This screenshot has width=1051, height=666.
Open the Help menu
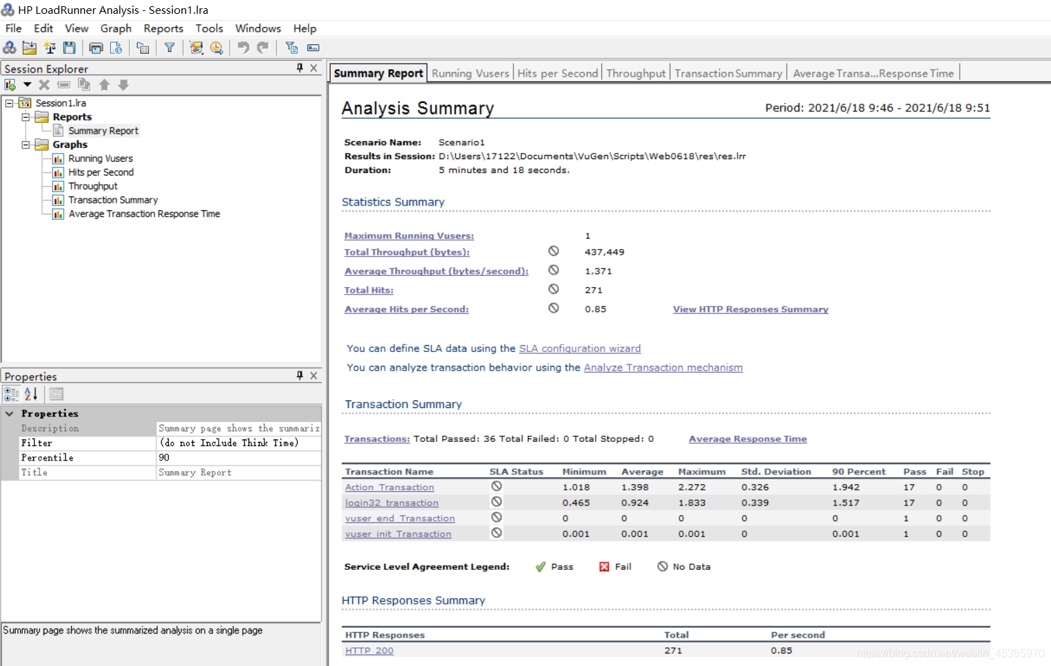click(x=304, y=28)
